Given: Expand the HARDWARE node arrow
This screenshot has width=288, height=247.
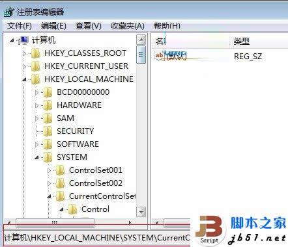Looking at the screenshot, I should tap(36, 105).
